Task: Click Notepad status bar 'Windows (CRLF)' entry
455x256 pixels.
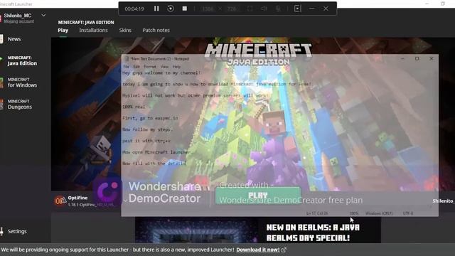Action: (x=379, y=213)
